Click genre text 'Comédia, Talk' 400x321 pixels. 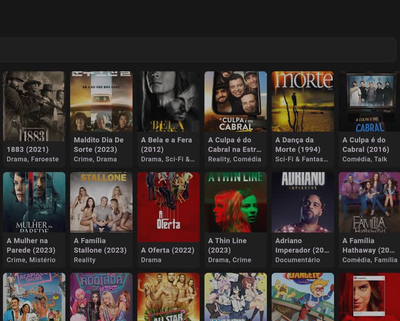click(x=365, y=159)
